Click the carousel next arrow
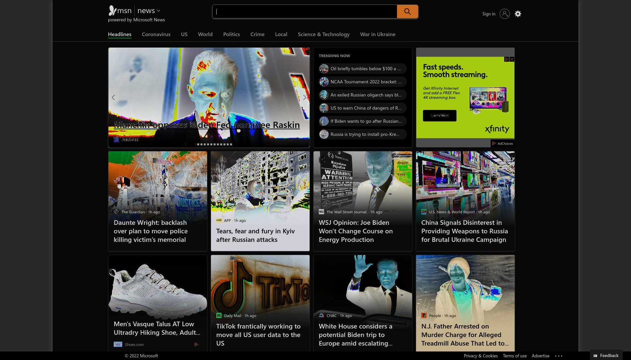This screenshot has height=360, width=631. (305, 97)
